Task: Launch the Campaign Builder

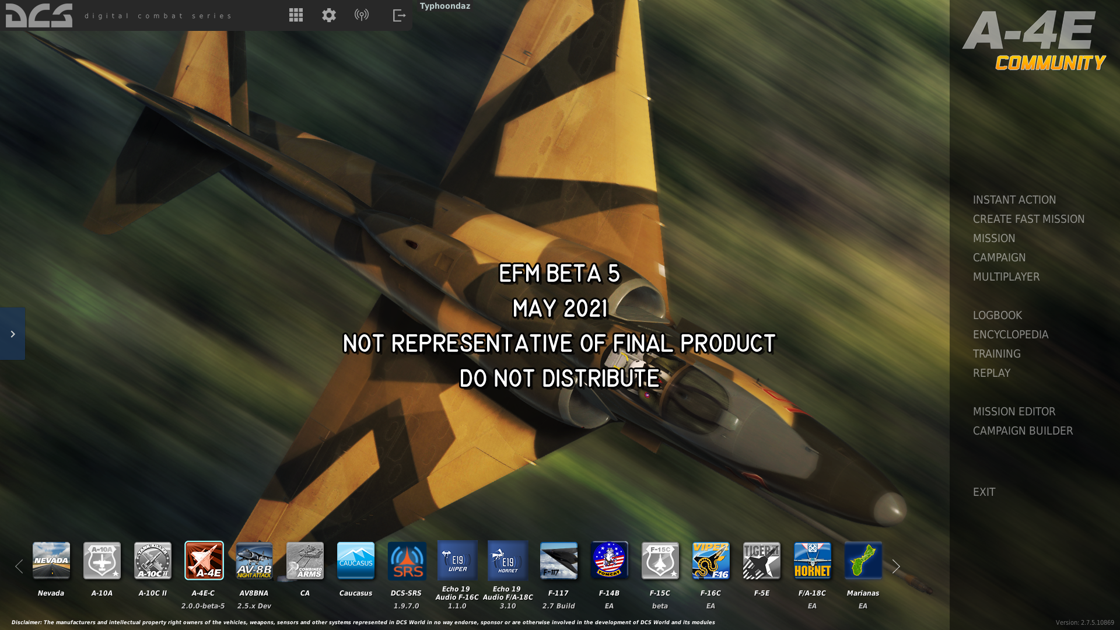Action: (1023, 430)
